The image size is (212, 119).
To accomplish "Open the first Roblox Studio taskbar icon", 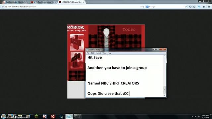I will coord(45,116).
